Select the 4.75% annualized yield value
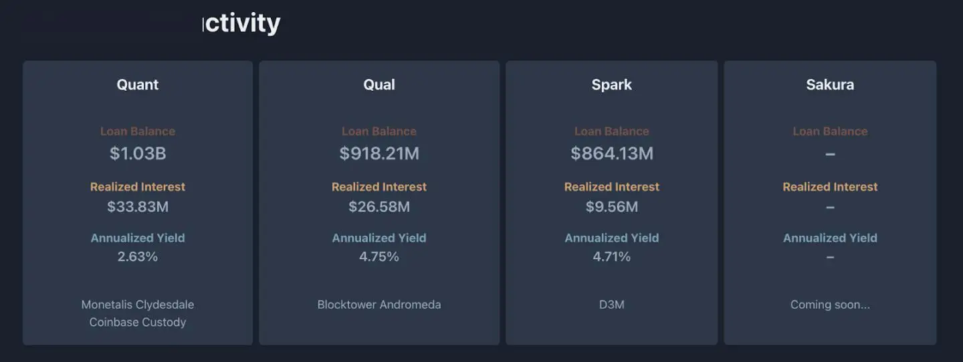Viewport: 963px width, 362px height. point(379,256)
